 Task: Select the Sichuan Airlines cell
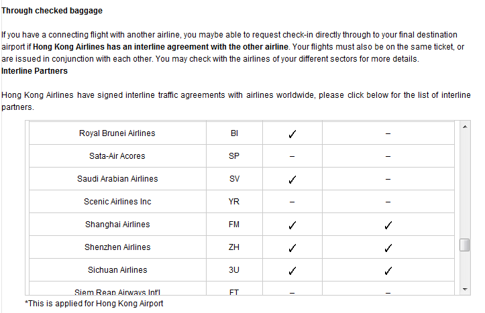click(x=117, y=270)
